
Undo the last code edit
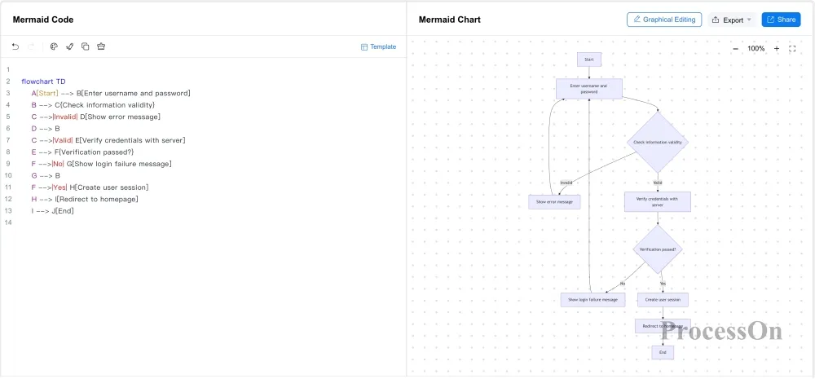15,46
